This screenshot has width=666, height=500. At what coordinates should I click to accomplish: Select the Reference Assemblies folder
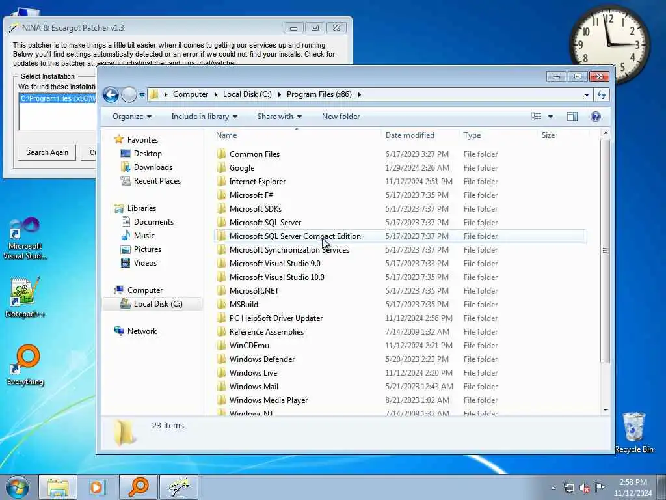point(266,331)
